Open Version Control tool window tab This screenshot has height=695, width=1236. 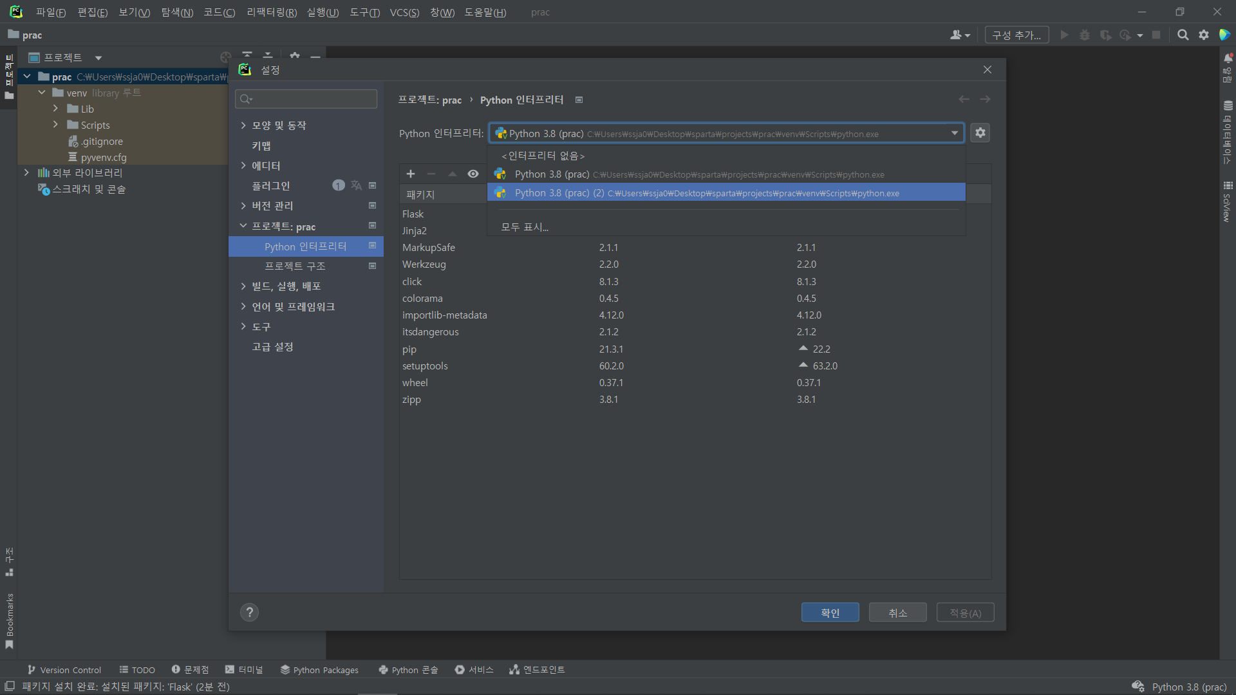point(64,670)
